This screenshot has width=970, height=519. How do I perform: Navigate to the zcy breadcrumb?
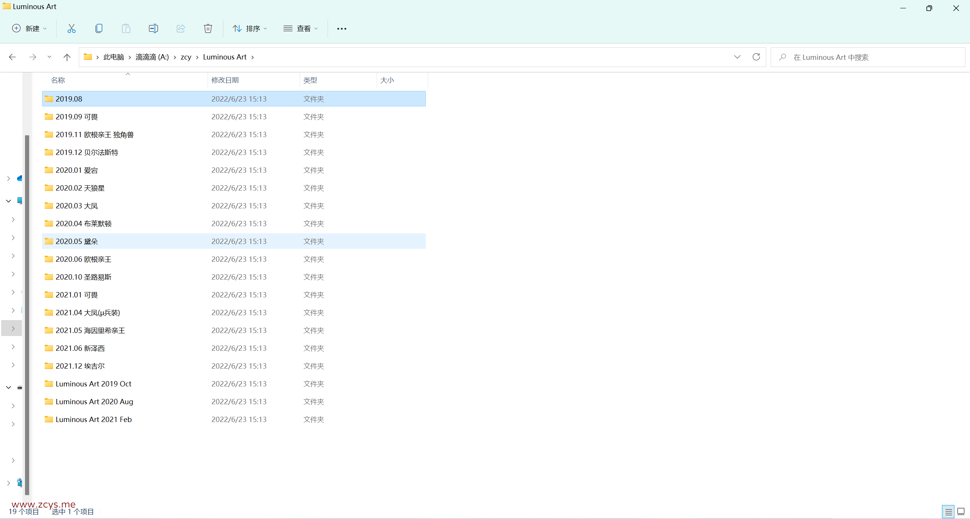[186, 57]
